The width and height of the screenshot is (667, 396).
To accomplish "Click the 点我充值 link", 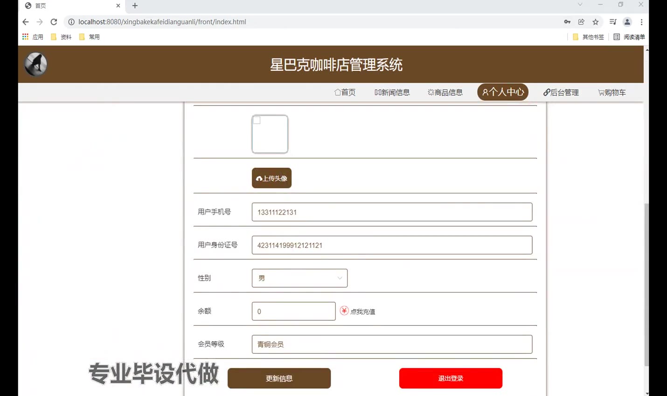I will (362, 312).
